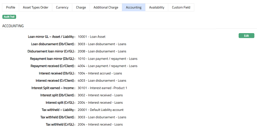This screenshot has width=257, height=129.
Task: Click the ACCOUNTING section heading
Action: click(x=13, y=26)
